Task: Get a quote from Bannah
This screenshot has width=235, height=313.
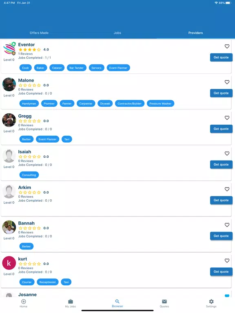Action: 221,236
